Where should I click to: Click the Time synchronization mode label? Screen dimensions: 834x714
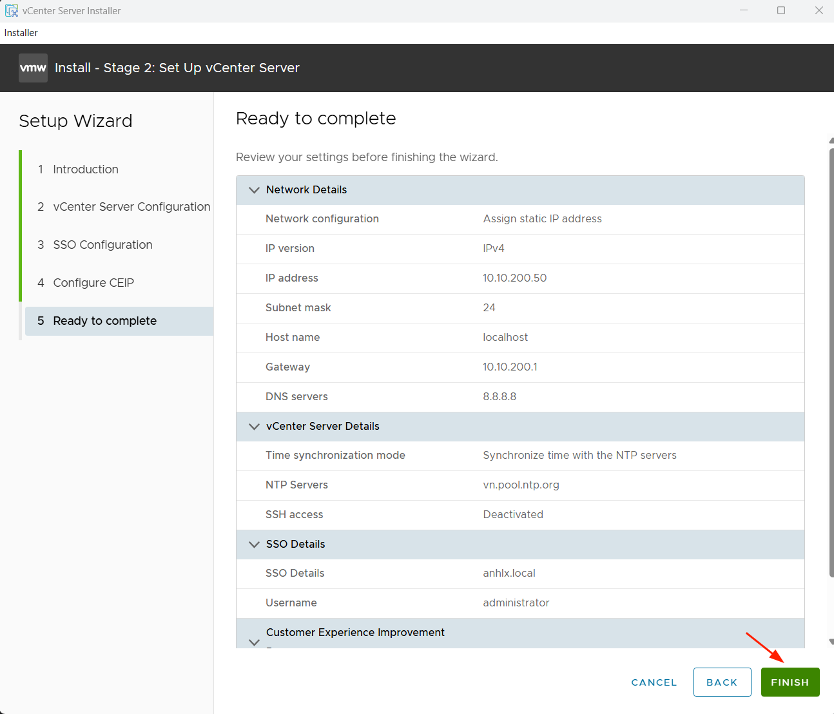[x=335, y=456]
